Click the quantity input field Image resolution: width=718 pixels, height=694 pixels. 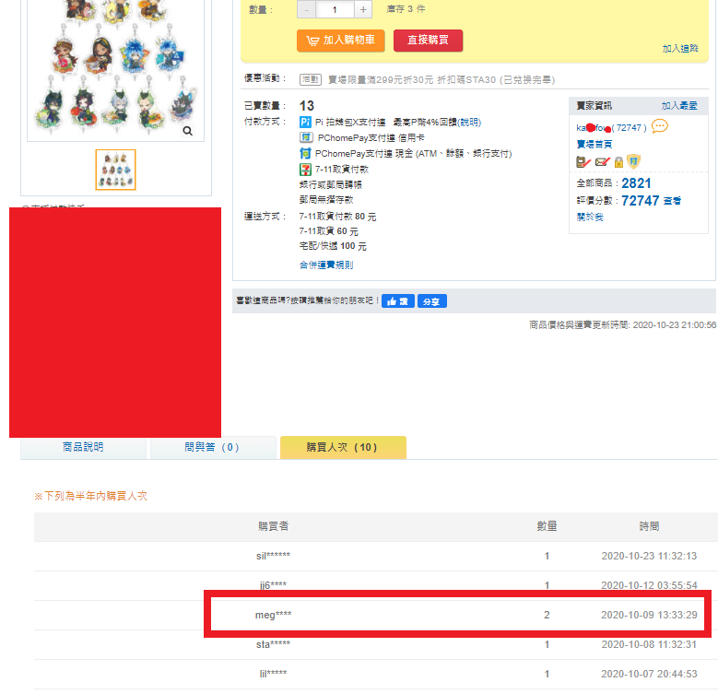click(x=335, y=9)
